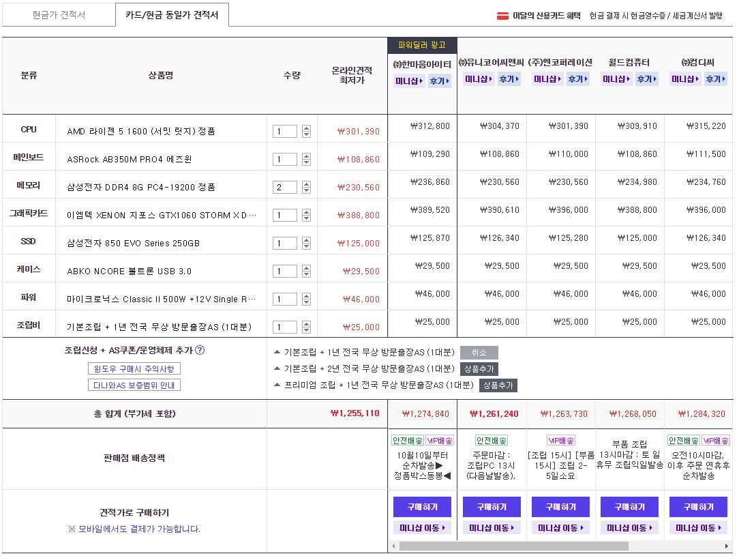Open 삼성전자 850 EVO Series 250GB product
Viewport: 739px width, 556px height.
pos(134,244)
